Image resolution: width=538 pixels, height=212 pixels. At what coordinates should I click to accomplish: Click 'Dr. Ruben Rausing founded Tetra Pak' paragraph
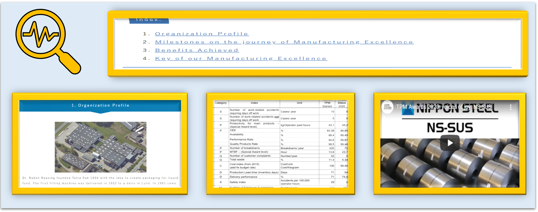pos(100,181)
